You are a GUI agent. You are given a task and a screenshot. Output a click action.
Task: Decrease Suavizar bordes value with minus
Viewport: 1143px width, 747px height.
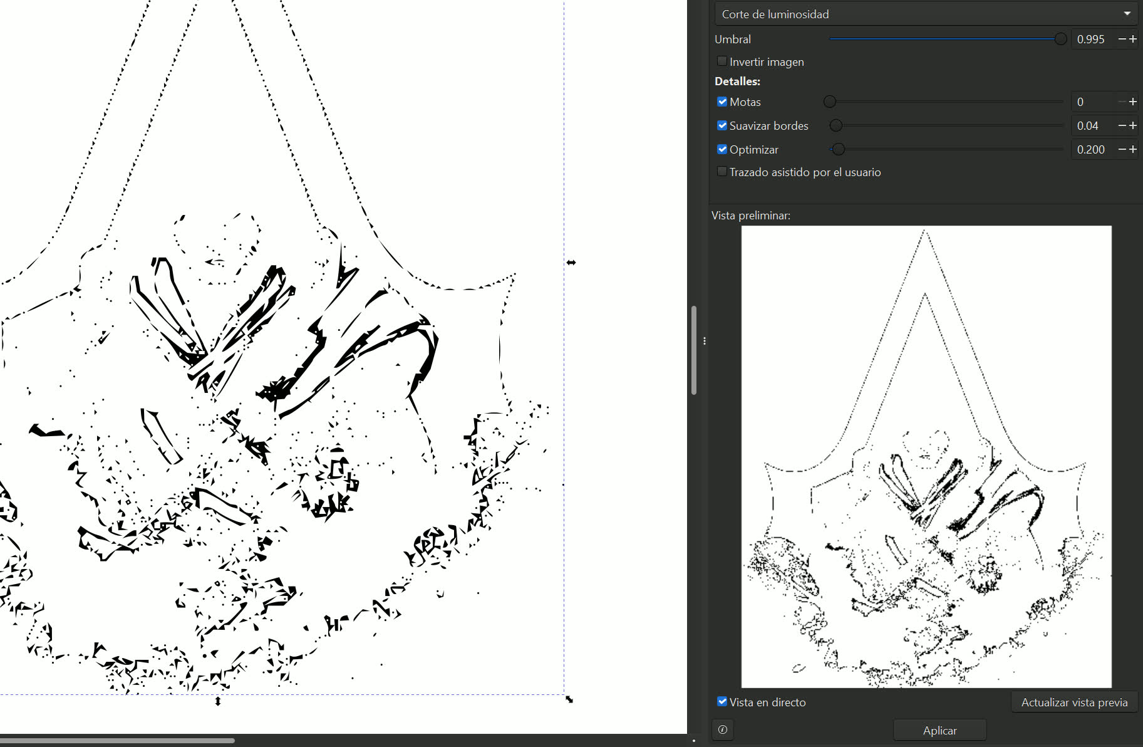[1122, 125]
